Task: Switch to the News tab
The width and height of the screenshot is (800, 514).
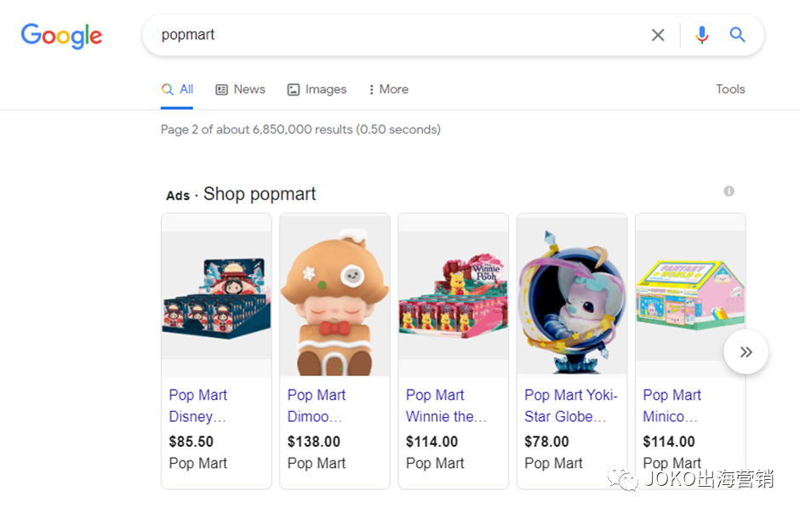Action: [x=240, y=89]
